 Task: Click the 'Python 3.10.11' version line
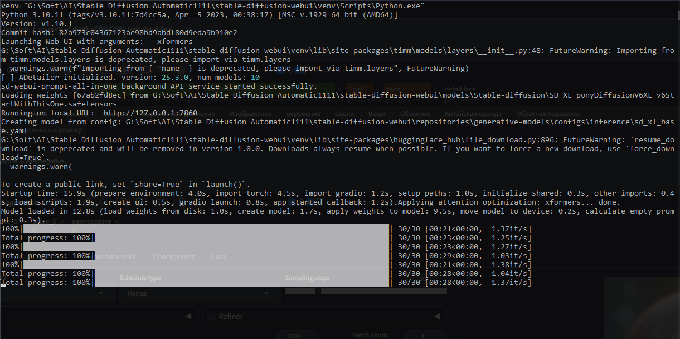pos(200,15)
